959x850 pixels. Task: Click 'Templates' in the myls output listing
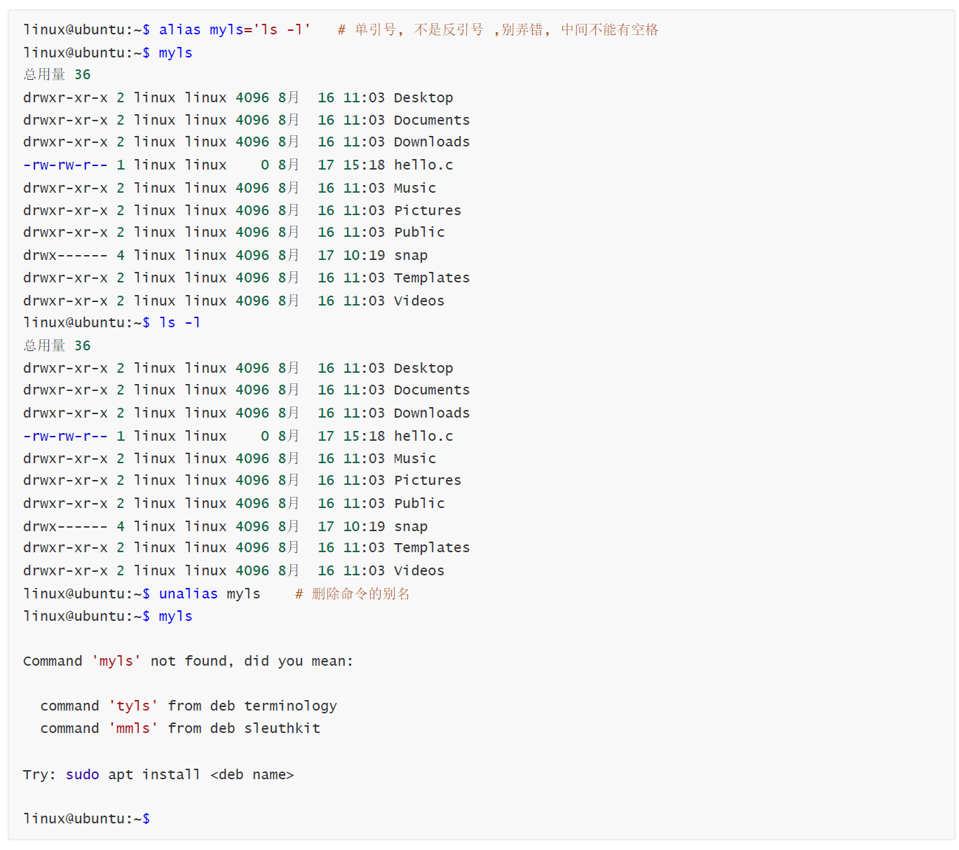pyautogui.click(x=432, y=277)
